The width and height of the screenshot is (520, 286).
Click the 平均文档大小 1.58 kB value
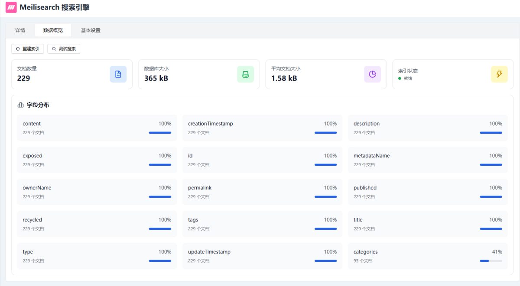click(x=284, y=78)
